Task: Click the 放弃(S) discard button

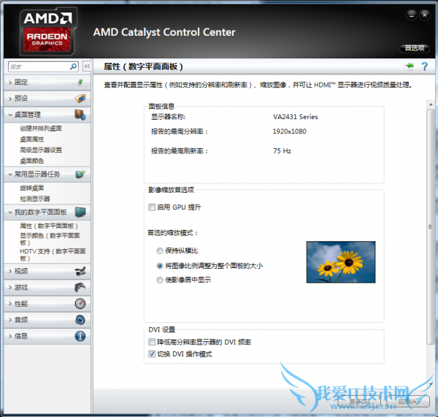Action: 359,402
